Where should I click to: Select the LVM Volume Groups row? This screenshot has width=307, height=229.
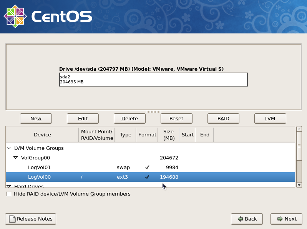(150, 148)
